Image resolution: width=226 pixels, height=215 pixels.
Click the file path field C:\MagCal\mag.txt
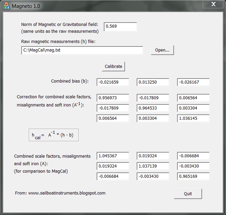pos(82,50)
